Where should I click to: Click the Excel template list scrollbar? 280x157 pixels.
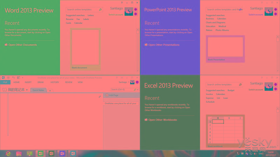(278, 127)
